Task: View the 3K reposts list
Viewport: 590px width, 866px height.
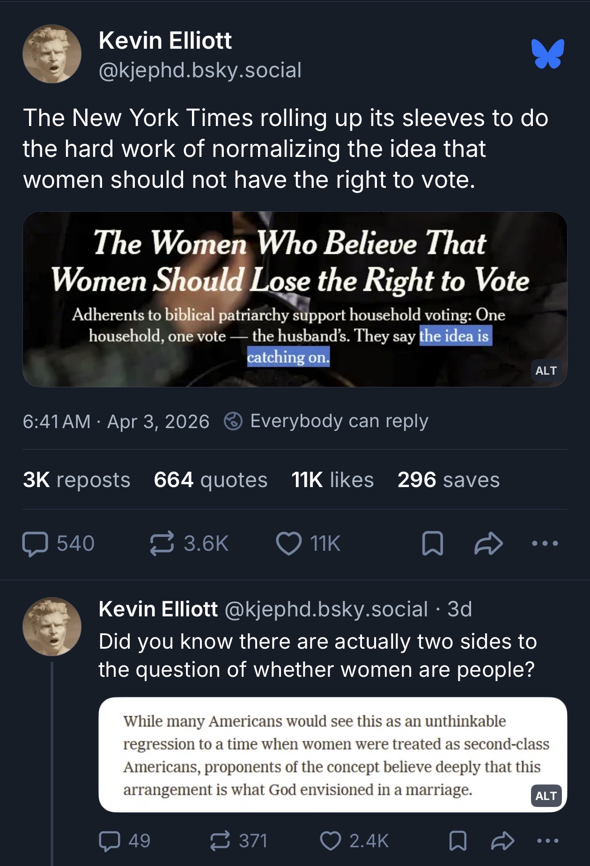Action: coord(77,480)
